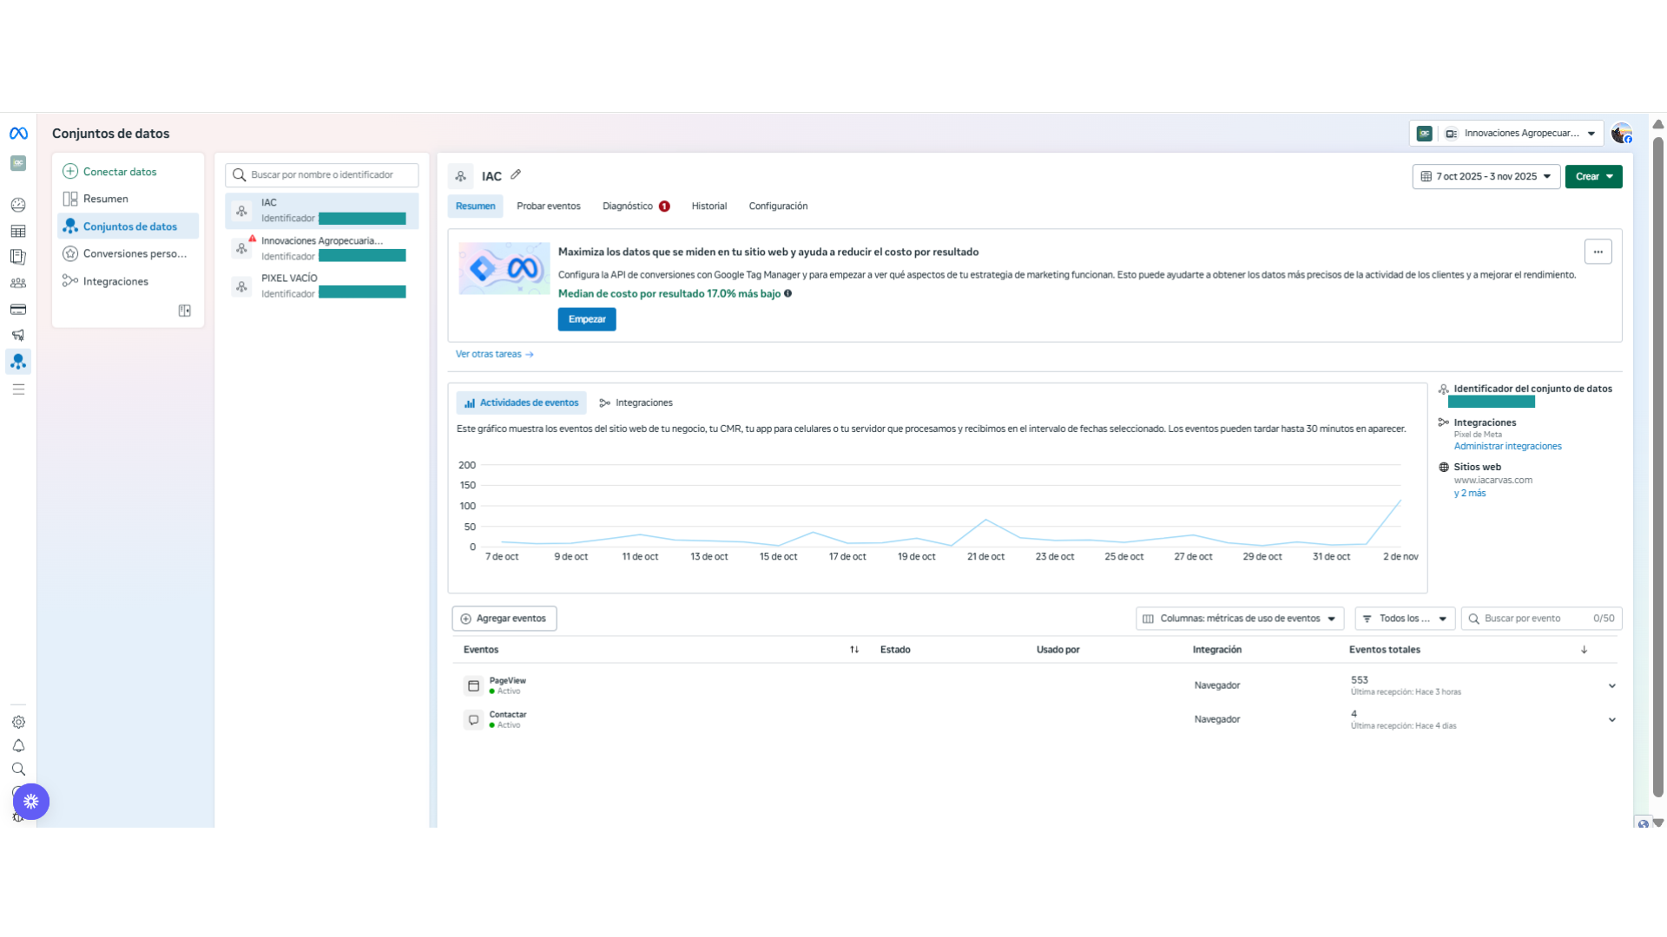Switch to the Probar eventos tab
Image resolution: width=1667 pixels, height=937 pixels.
[x=548, y=206]
